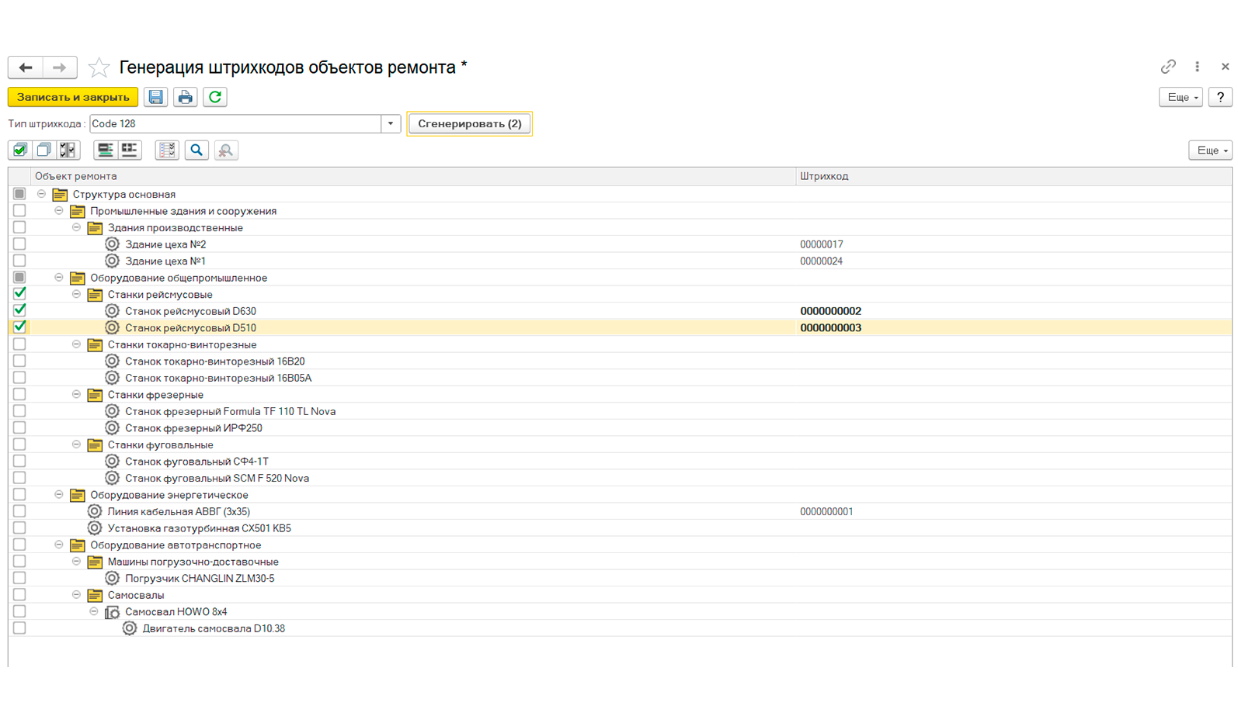The height and width of the screenshot is (716, 1238).
Task: Add page to favorites with star icon
Action: [x=99, y=67]
